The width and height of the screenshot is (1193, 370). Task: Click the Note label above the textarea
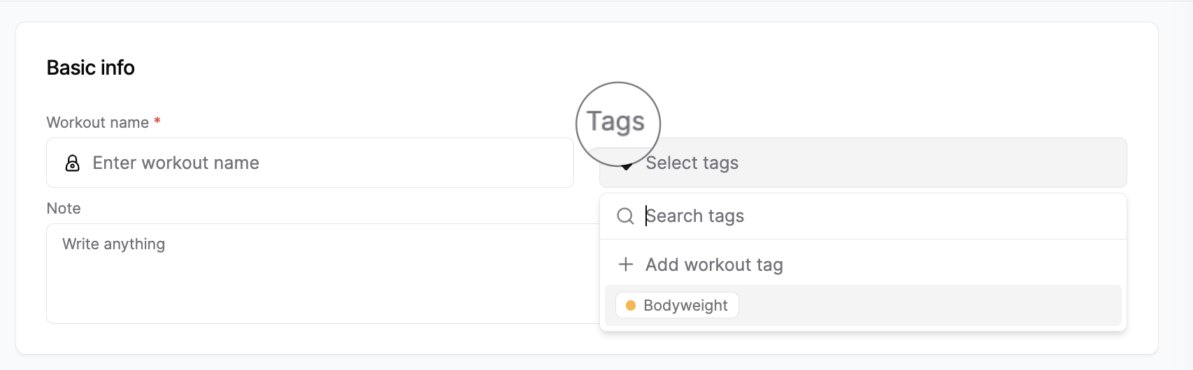coord(64,208)
